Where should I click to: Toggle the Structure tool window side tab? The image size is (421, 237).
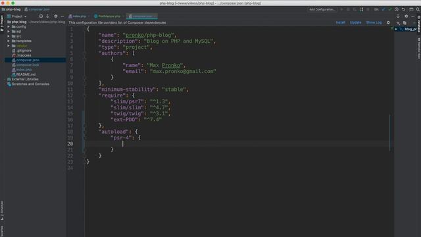tap(2, 211)
